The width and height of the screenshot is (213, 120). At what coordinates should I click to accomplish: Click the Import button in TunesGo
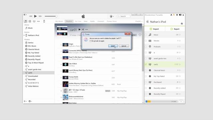click(154, 29)
